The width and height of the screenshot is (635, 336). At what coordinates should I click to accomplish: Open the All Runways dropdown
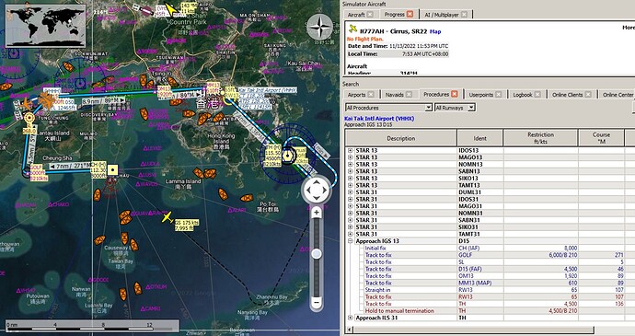(x=455, y=108)
